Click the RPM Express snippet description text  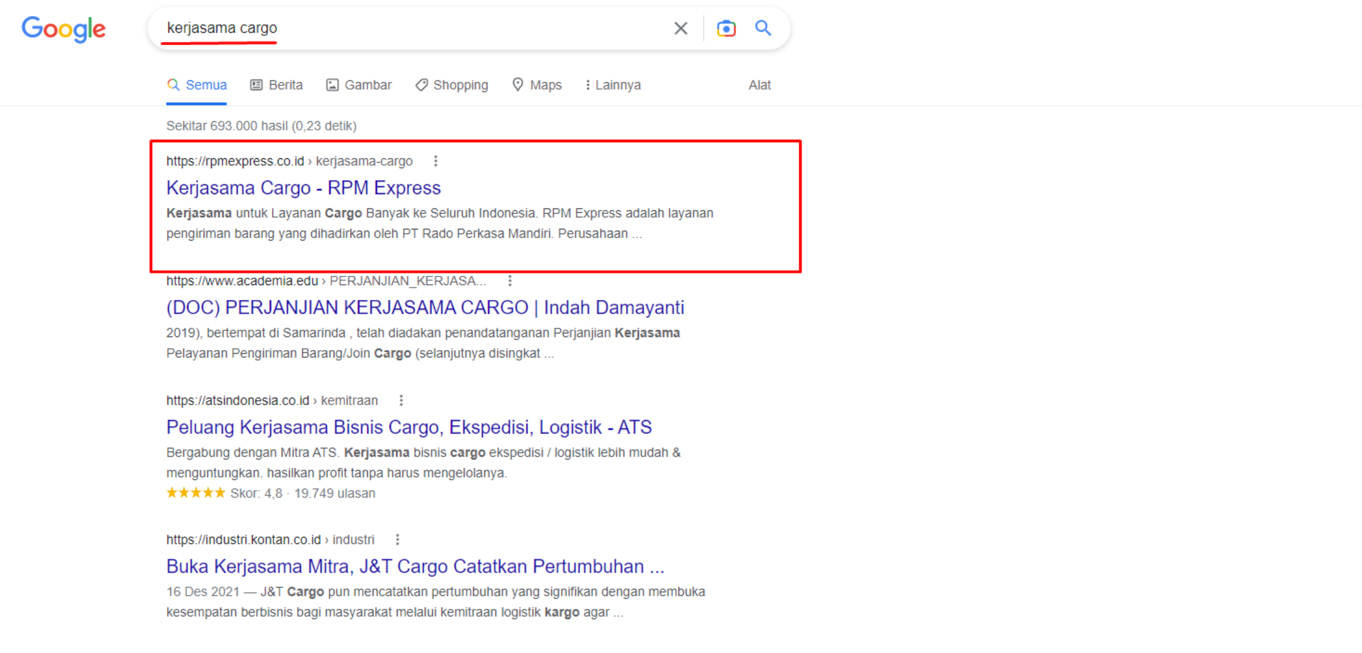point(440,223)
